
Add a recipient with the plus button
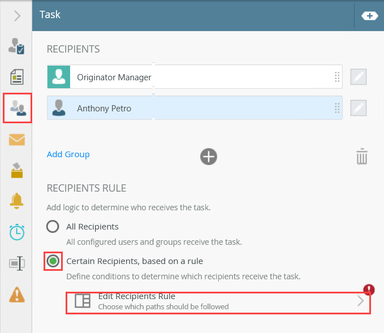[x=209, y=157]
